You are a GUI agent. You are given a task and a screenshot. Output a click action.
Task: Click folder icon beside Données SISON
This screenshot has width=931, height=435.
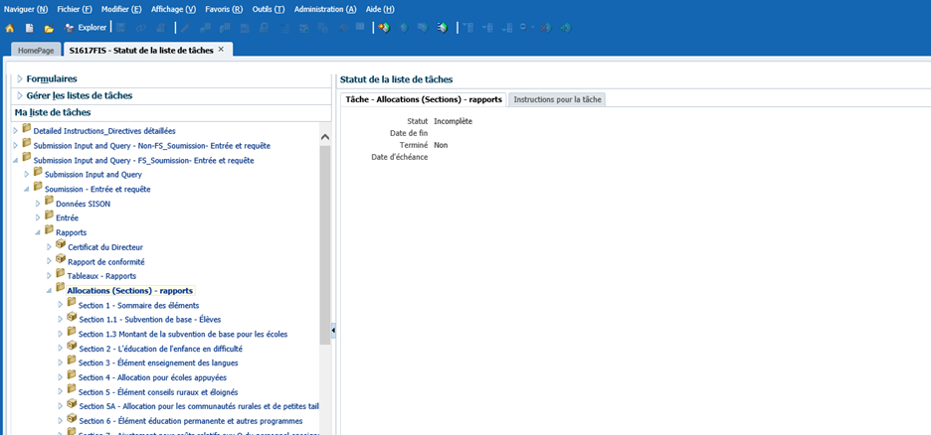[x=50, y=201]
